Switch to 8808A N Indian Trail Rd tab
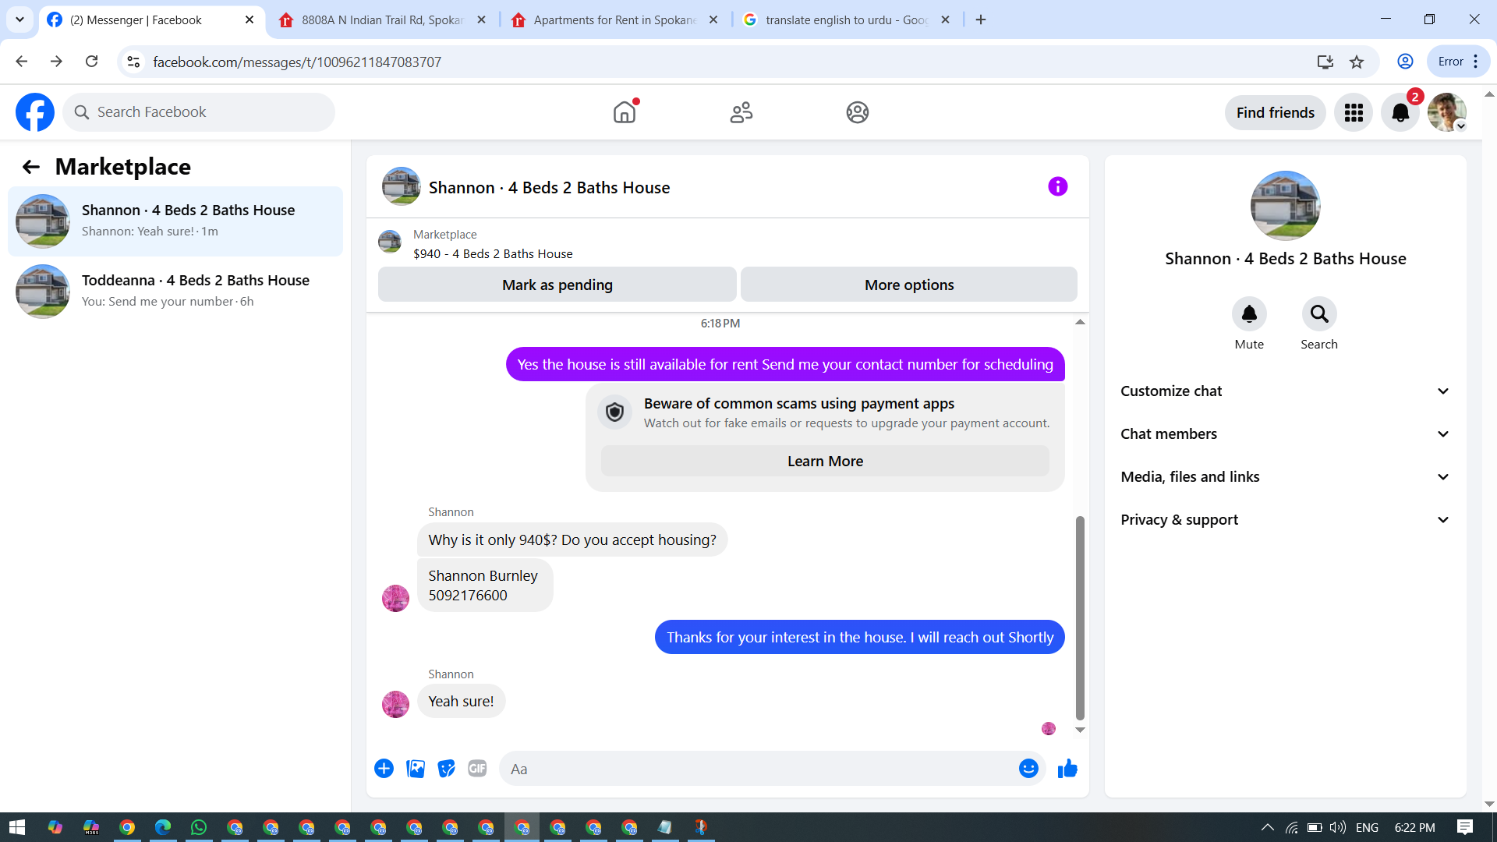 383,20
